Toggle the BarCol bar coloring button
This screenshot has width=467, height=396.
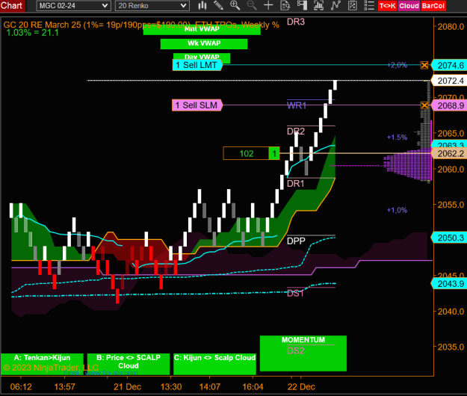tap(433, 6)
